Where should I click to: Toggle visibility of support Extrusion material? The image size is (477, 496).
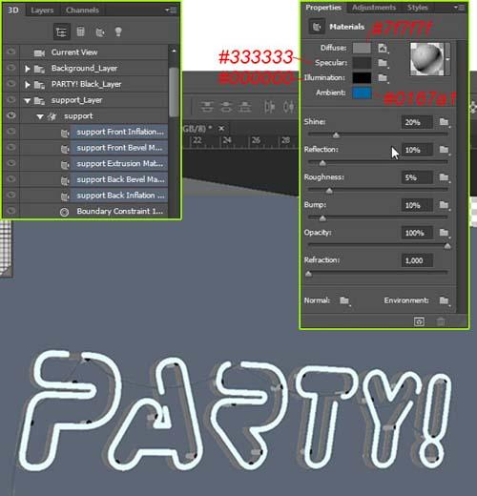[x=11, y=163]
